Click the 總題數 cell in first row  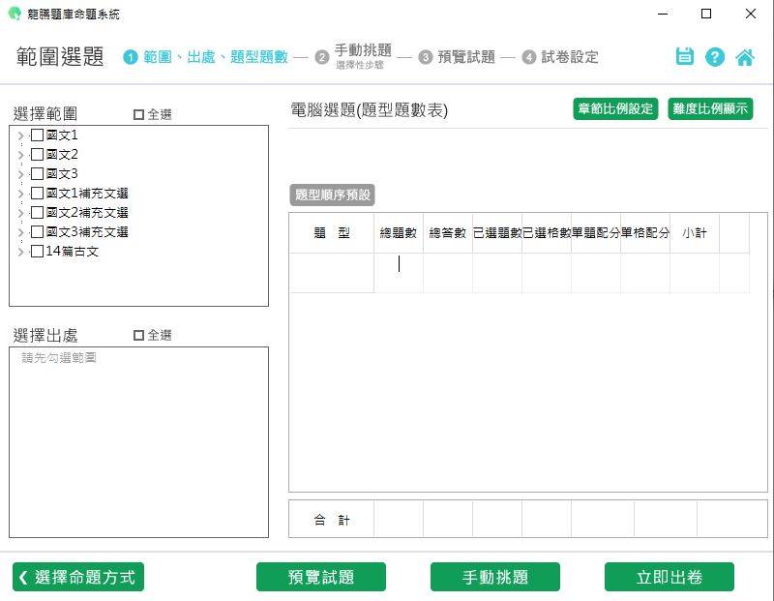pos(399,273)
